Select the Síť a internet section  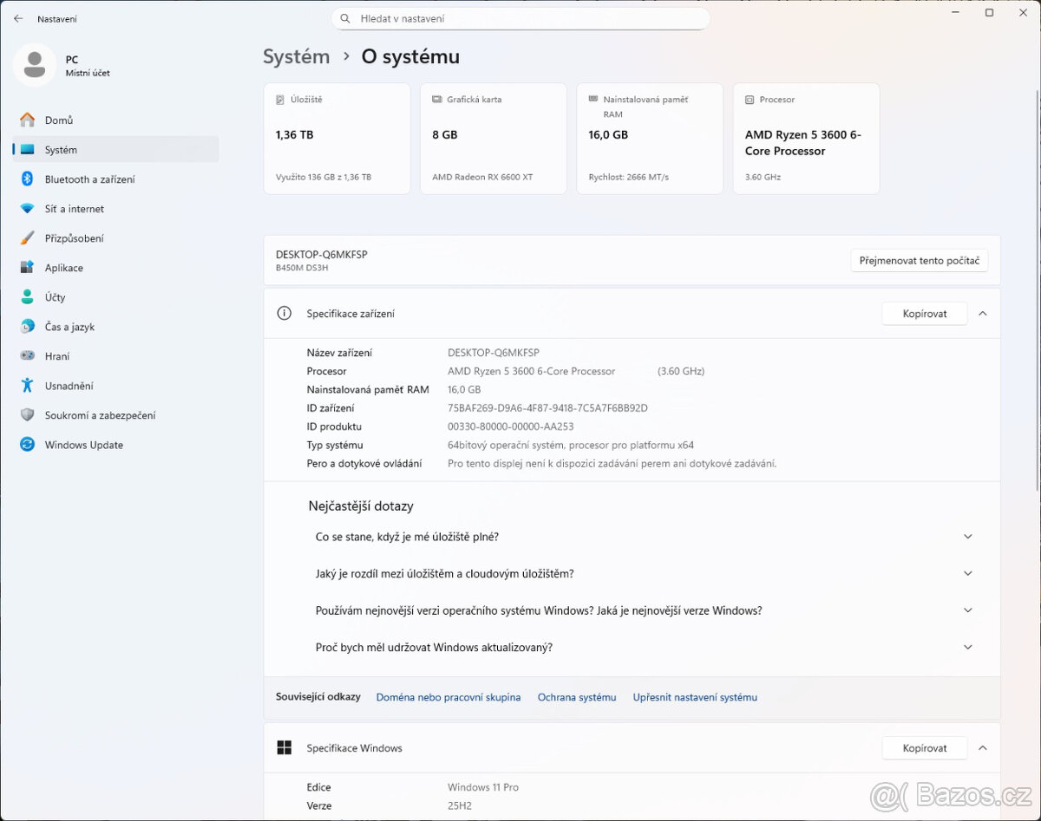[74, 208]
